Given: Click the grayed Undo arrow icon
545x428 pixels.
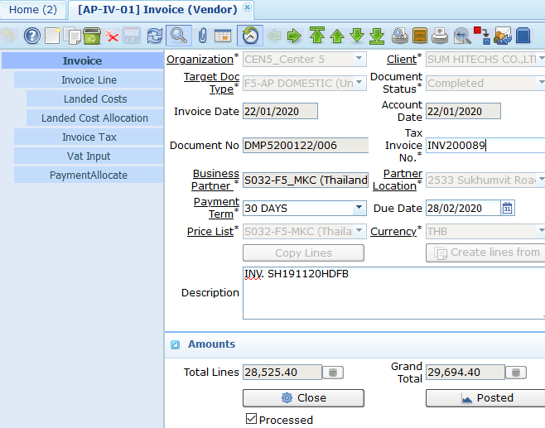Looking at the screenshot, I should (x=8, y=36).
